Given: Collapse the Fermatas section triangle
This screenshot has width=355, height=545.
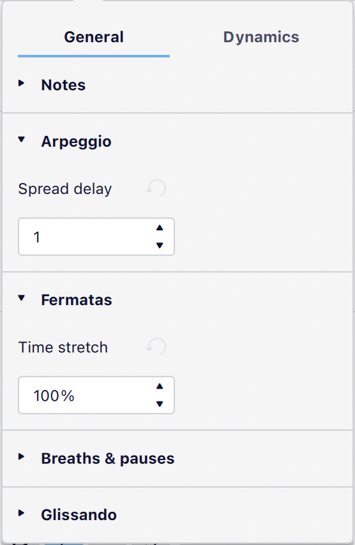Looking at the screenshot, I should (x=22, y=298).
